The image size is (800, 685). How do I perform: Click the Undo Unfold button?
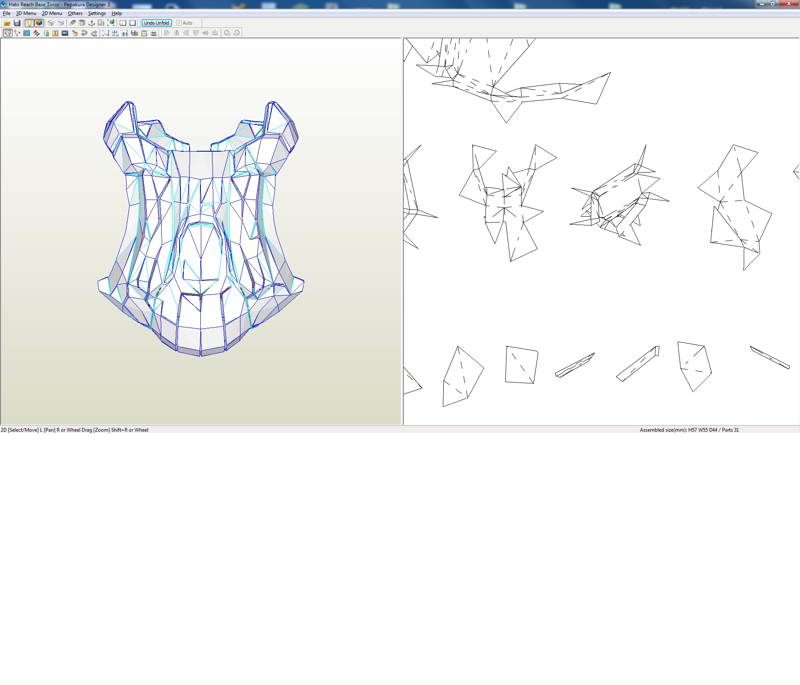coord(157,23)
